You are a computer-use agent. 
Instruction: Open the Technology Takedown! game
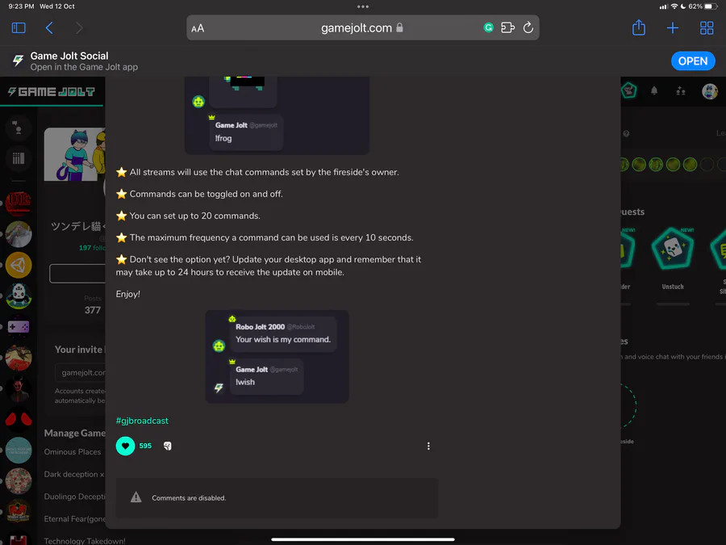coord(84,541)
